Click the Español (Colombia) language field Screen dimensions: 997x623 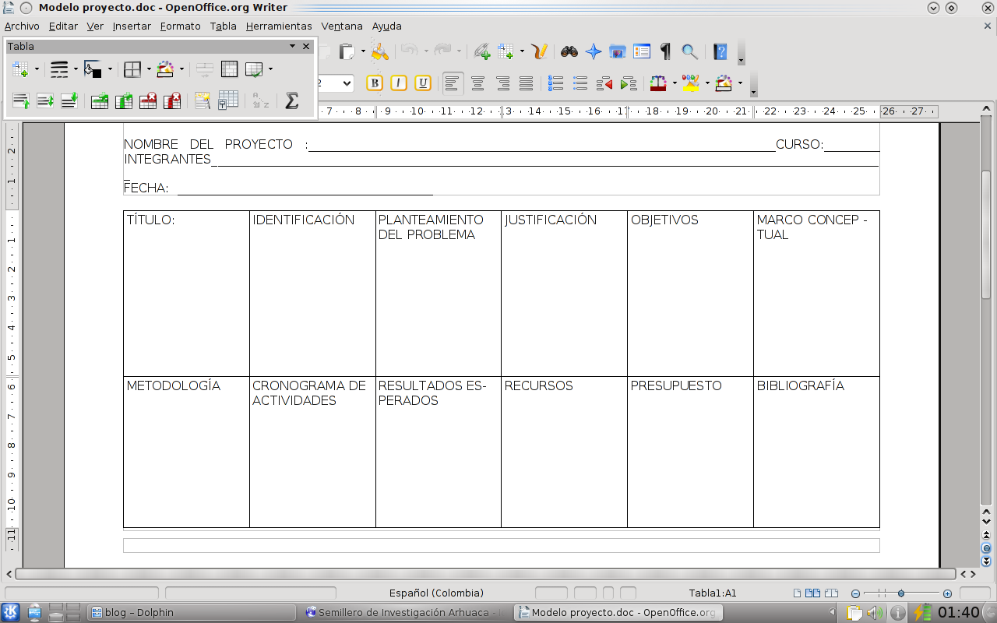tap(436, 593)
